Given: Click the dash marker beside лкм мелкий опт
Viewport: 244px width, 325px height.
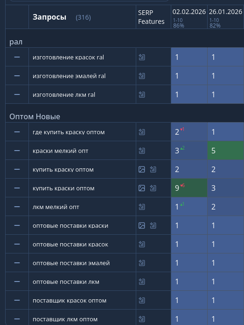Looking at the screenshot, I should pyautogui.click(x=17, y=207).
